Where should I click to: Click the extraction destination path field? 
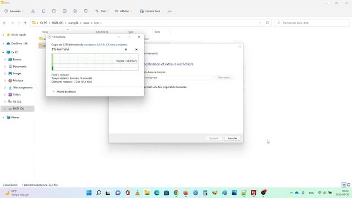[x=178, y=78]
